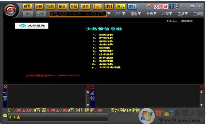Viewport: 206px width, 125px height.
Task: Click the 大同证 brand logo in title bar
Action: coord(157,6)
